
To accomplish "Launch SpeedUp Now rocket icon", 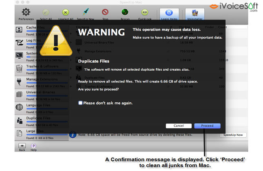I will tap(86, 12).
